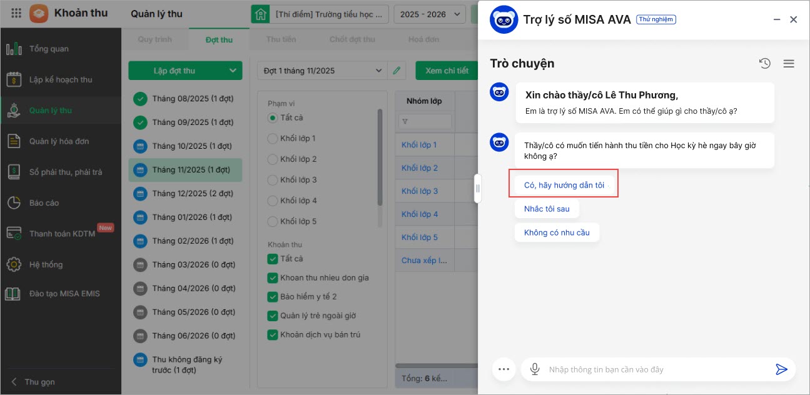Open the Trò chuyện hamburger menu

pos(789,63)
